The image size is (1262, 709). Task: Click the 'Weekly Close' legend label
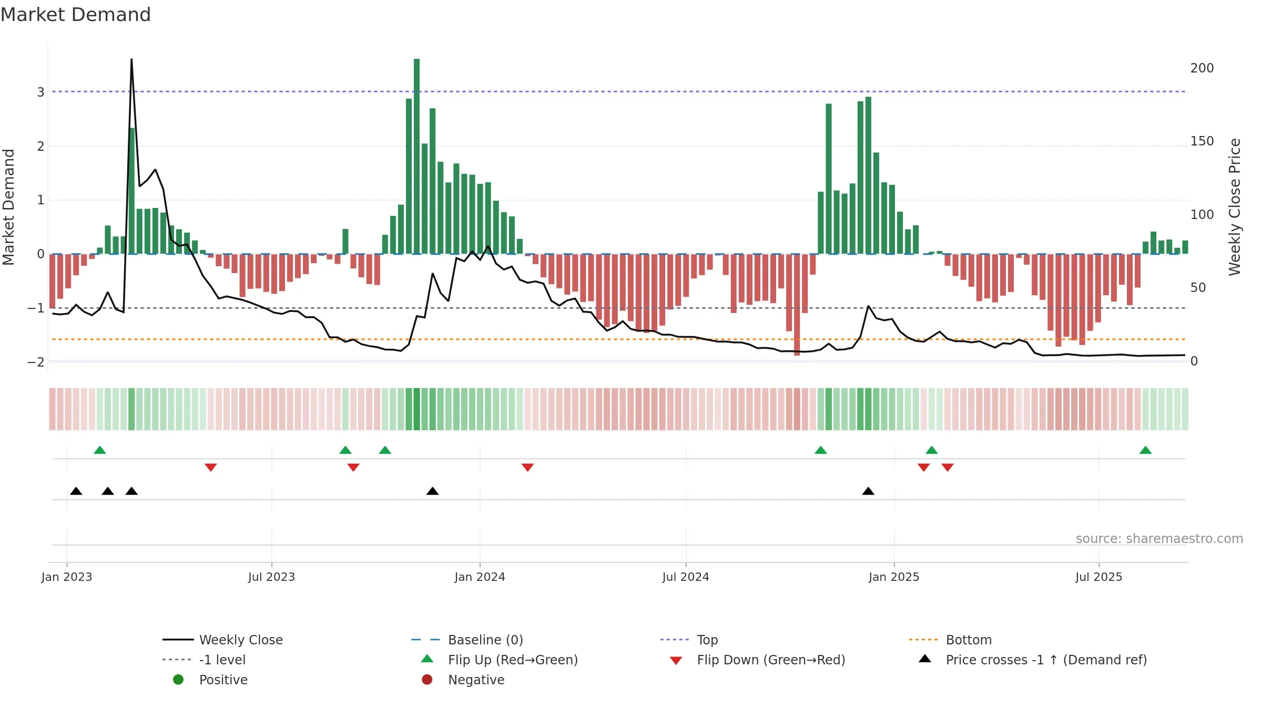click(x=241, y=640)
